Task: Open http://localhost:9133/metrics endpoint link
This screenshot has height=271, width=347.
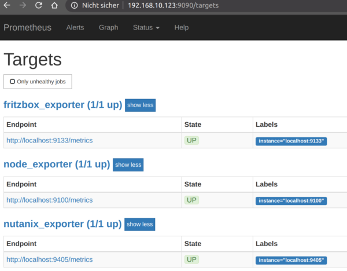Action: pos(50,141)
